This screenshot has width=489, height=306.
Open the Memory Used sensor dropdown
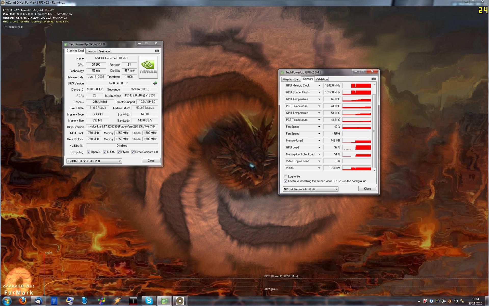pos(319,141)
